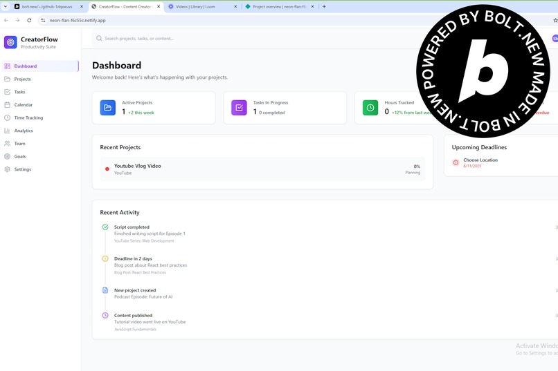Open the Dashboard sidebar item
The width and height of the screenshot is (558, 371).
coord(40,66)
